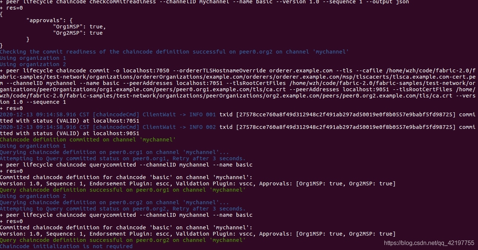Viewport: 478px width, 250px height.
Task: Click 'Querying chaincode definition on peer0.org2' line
Action: point(114,202)
